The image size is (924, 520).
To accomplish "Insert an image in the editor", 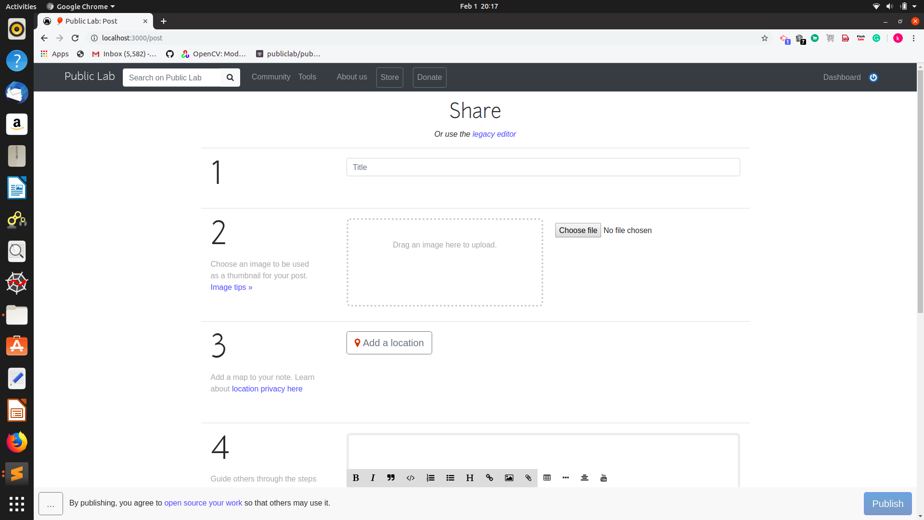I will tap(509, 478).
